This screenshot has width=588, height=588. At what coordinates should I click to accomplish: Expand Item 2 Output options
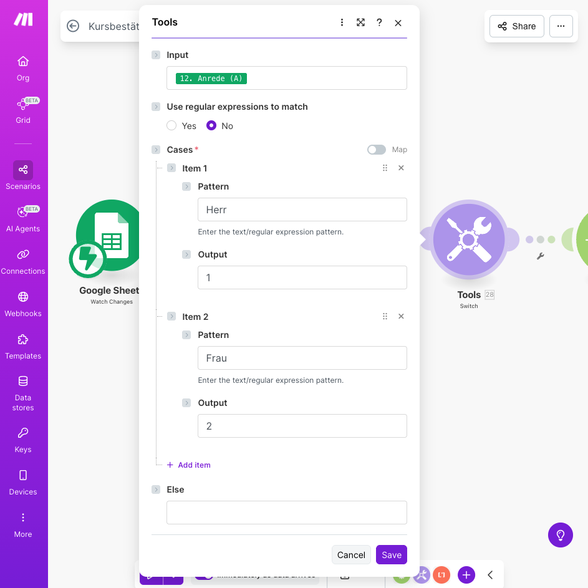pos(186,403)
